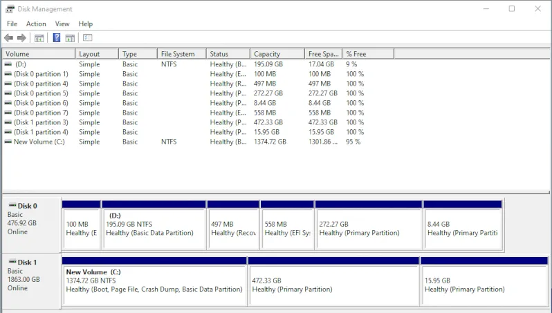This screenshot has width=552, height=313.
Task: Sort by the Free Space column header
Action: pyautogui.click(x=324, y=54)
